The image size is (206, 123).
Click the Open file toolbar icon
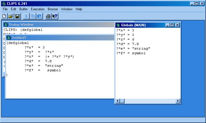pos(11,16)
